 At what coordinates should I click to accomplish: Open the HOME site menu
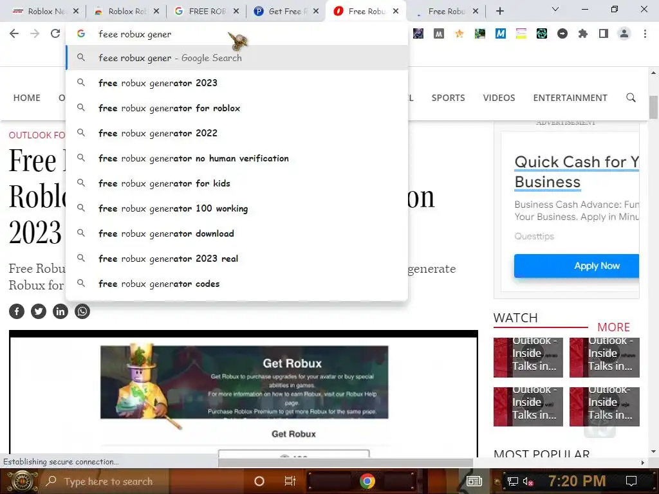[27, 98]
